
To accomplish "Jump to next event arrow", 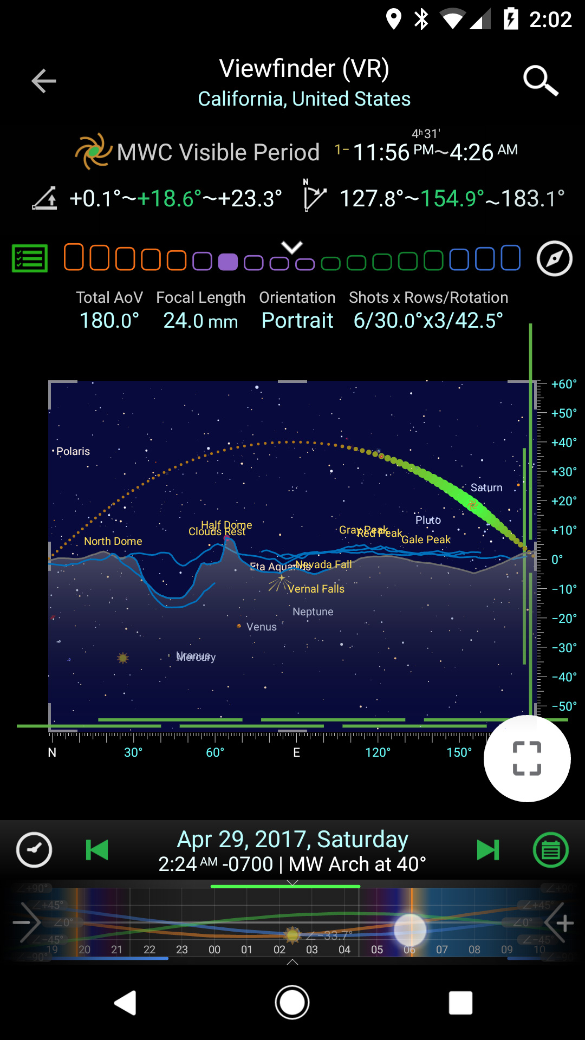I will pyautogui.click(x=487, y=849).
